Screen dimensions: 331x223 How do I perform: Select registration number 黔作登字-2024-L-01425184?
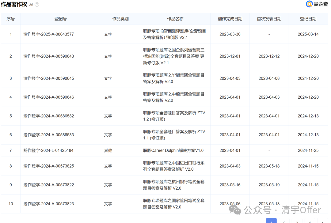pyautogui.click(x=48, y=150)
